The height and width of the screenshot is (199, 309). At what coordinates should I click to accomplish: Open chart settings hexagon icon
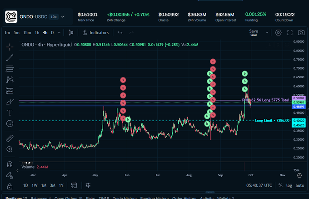click(x=278, y=33)
